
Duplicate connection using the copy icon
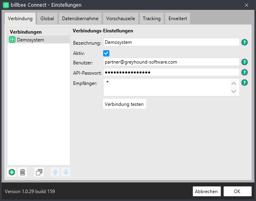(x=39, y=172)
